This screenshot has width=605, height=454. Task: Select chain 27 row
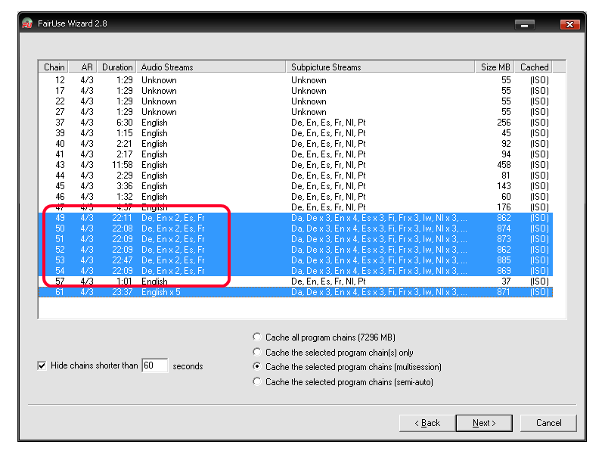[x=296, y=112]
